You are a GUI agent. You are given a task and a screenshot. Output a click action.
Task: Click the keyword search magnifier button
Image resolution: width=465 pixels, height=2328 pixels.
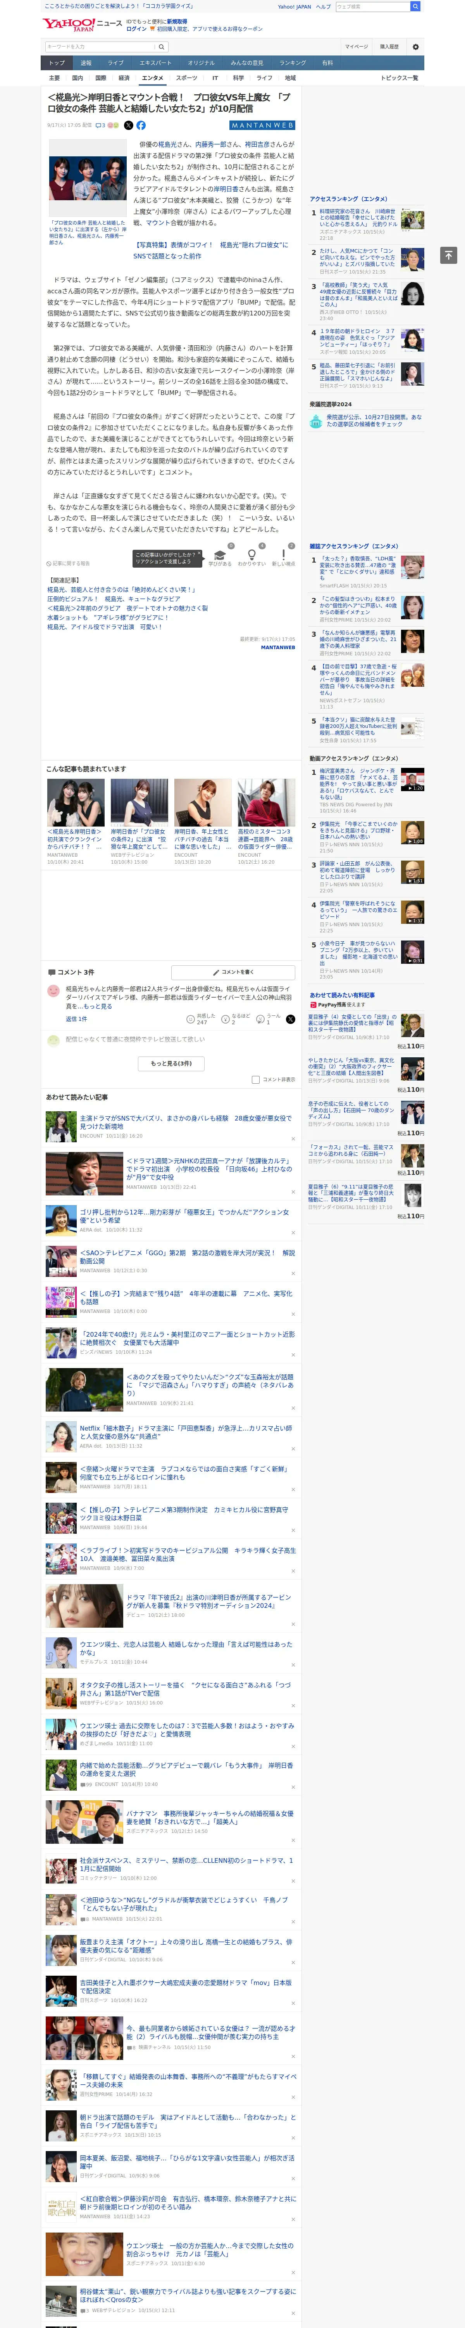[162, 47]
